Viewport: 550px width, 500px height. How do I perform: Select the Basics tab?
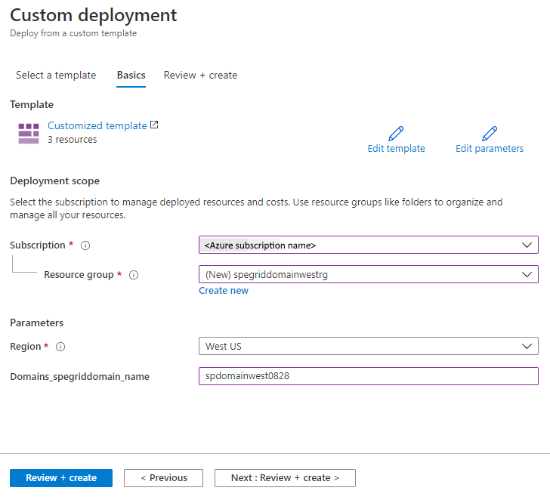point(131,75)
